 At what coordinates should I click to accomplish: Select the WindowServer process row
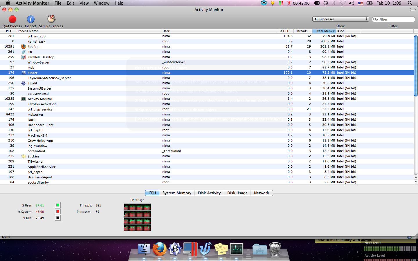tap(207, 62)
